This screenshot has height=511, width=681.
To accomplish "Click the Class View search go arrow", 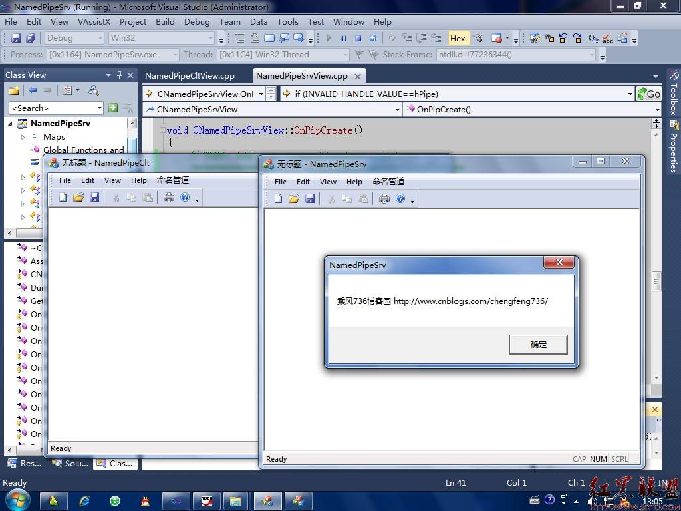I will coord(113,108).
